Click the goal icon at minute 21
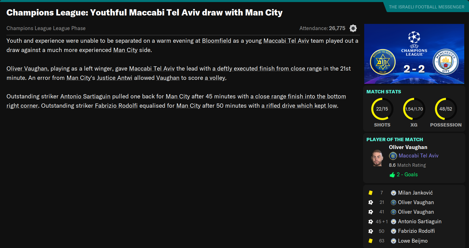 371,202
